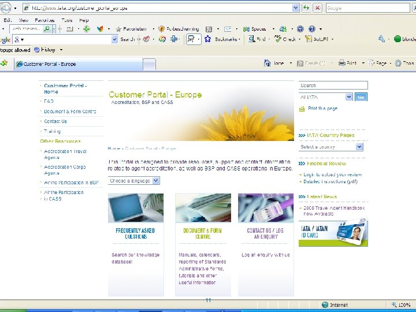Click the Print this page printer icon

tap(302, 109)
